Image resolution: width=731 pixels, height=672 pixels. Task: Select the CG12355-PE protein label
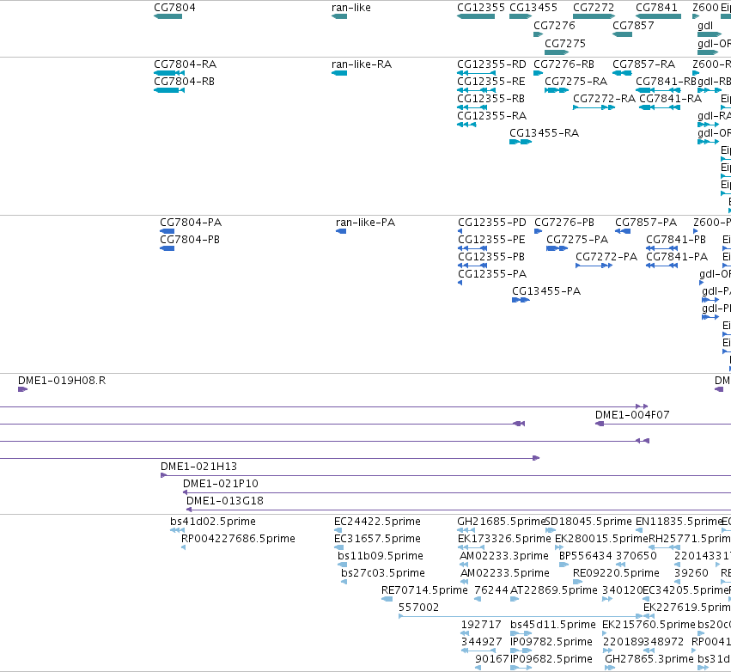point(491,239)
